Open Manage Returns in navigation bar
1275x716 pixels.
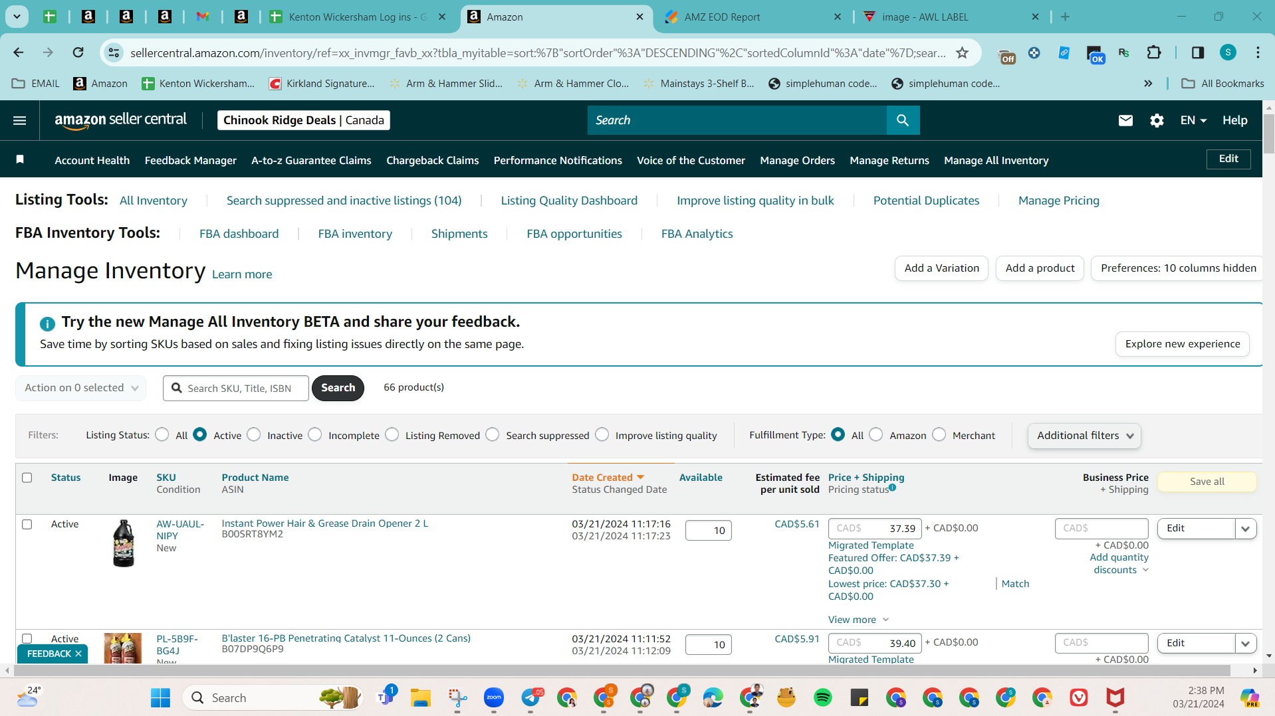889,160
